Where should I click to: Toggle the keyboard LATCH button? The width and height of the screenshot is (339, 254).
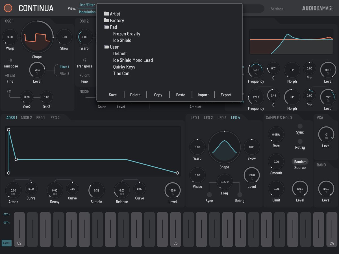point(6,243)
